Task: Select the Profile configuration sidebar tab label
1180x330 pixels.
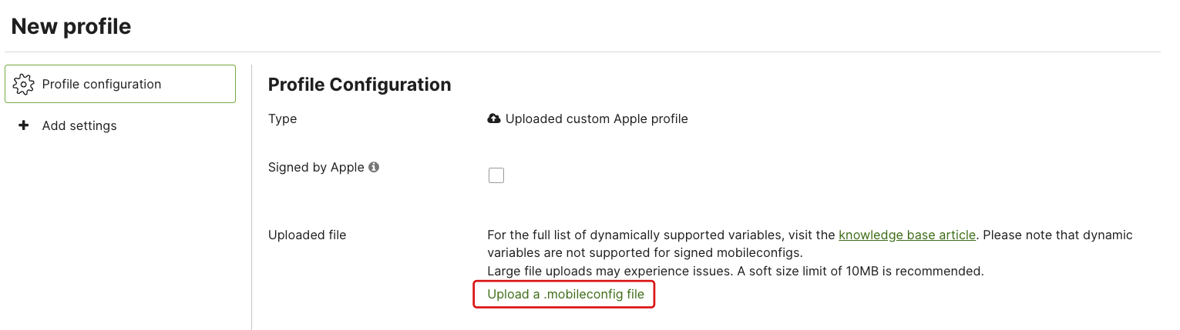Action: [x=102, y=84]
